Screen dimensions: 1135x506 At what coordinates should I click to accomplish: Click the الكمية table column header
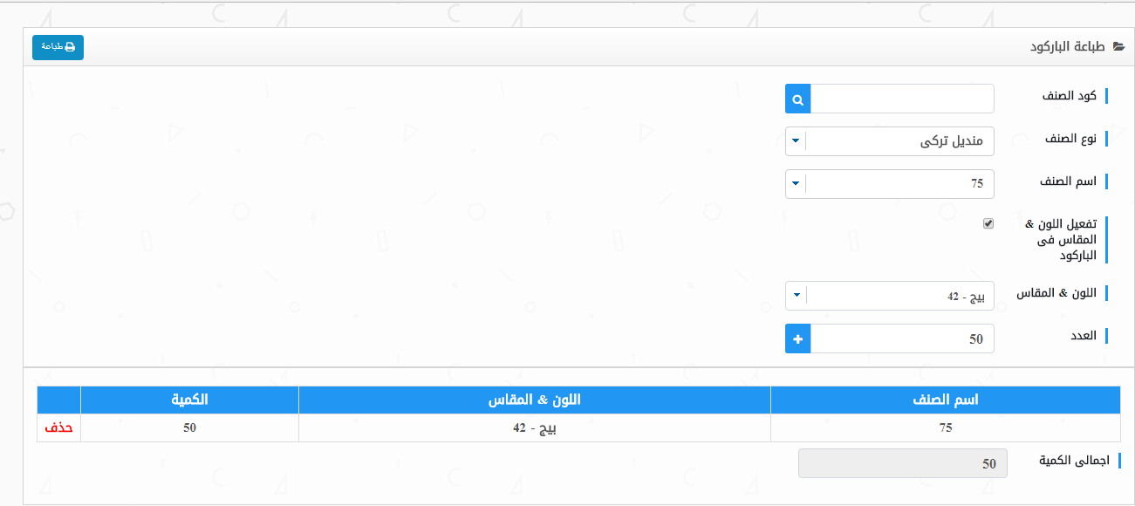pyautogui.click(x=189, y=400)
